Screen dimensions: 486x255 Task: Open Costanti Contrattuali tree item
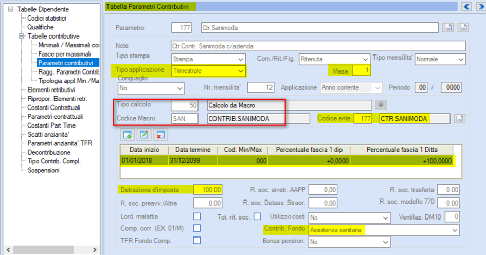click(53, 107)
